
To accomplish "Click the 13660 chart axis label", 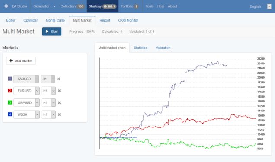I will [x=261, y=116].
